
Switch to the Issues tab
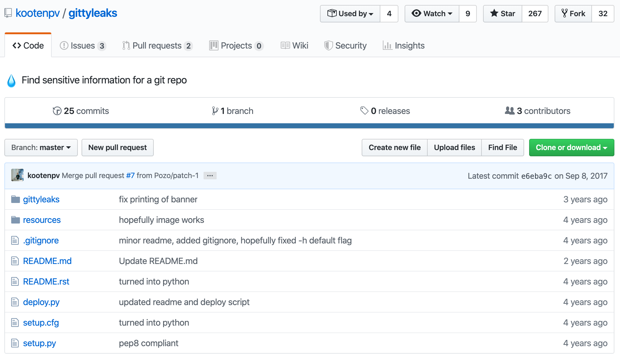(x=83, y=45)
